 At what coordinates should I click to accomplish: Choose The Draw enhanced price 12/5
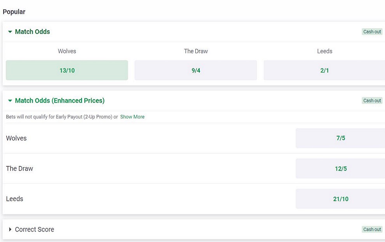pyautogui.click(x=340, y=169)
